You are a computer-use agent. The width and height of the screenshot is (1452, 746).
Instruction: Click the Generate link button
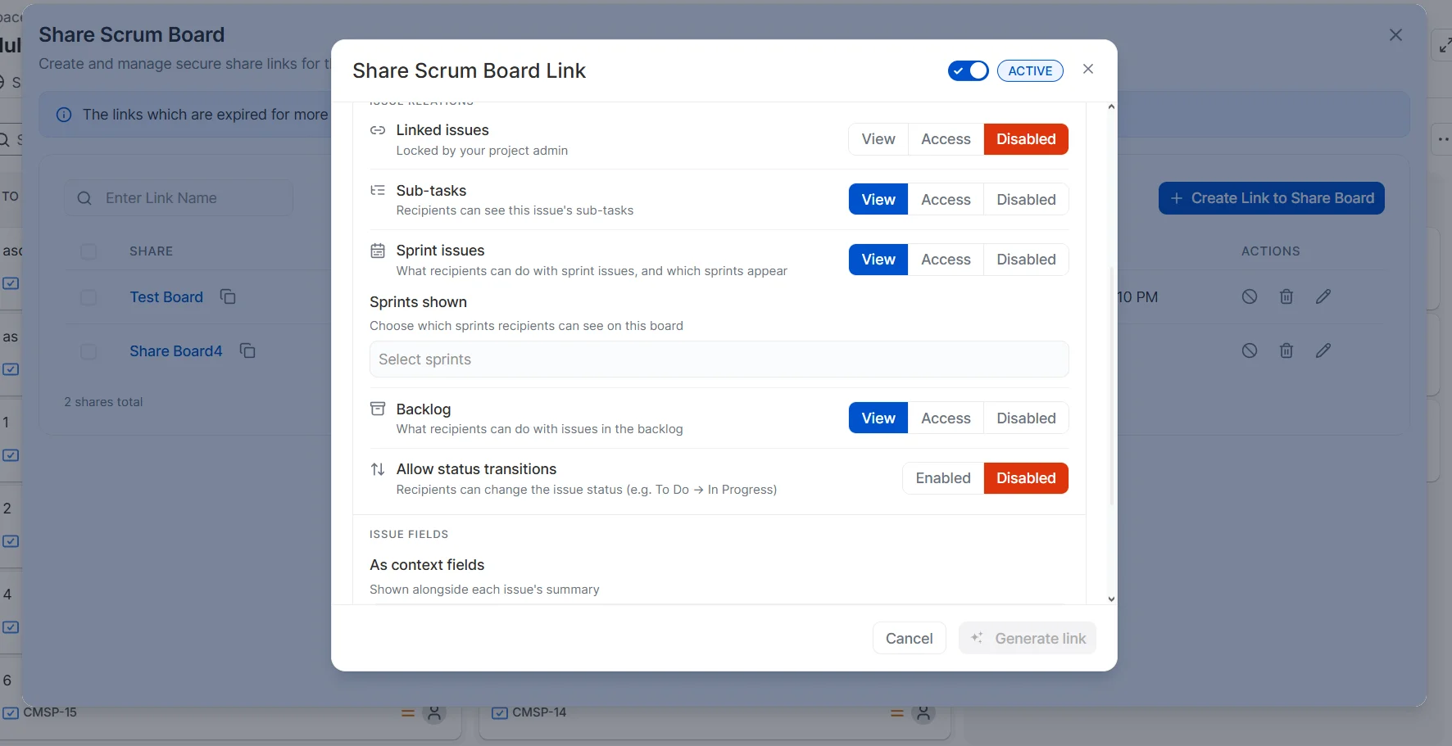pos(1028,639)
